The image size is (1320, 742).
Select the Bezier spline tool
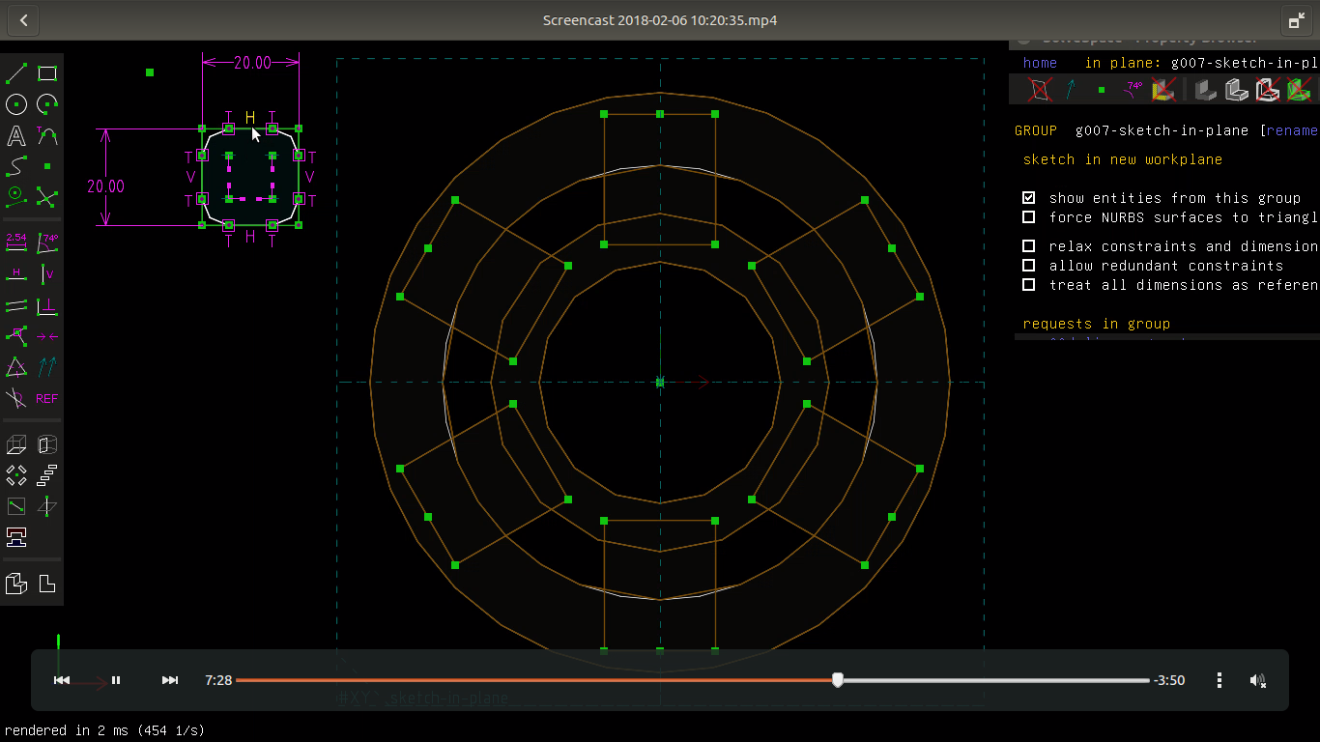point(16,166)
